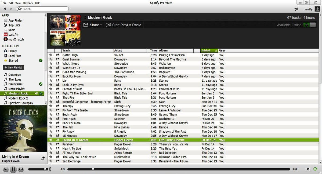Screen dimensions: 322x174
Task: Star the track Sad Exchange
Action: (51, 161)
